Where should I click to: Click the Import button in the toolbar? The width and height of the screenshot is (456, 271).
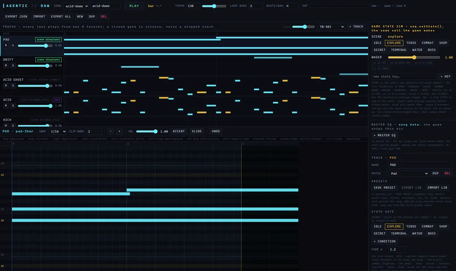(x=39, y=17)
